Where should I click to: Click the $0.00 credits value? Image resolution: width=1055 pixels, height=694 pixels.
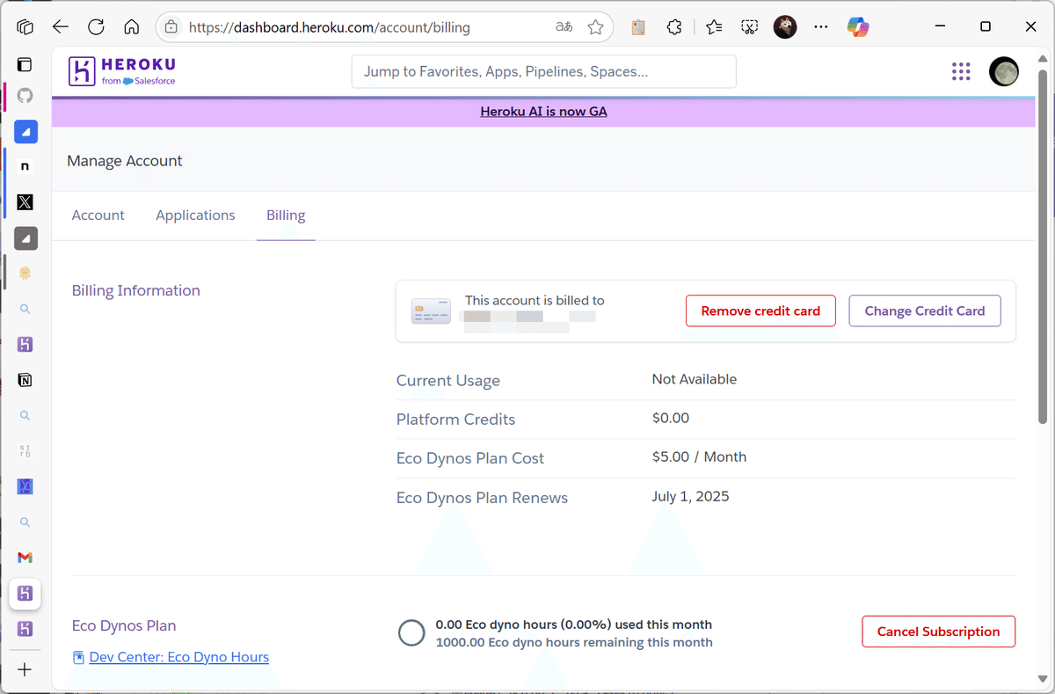point(671,418)
